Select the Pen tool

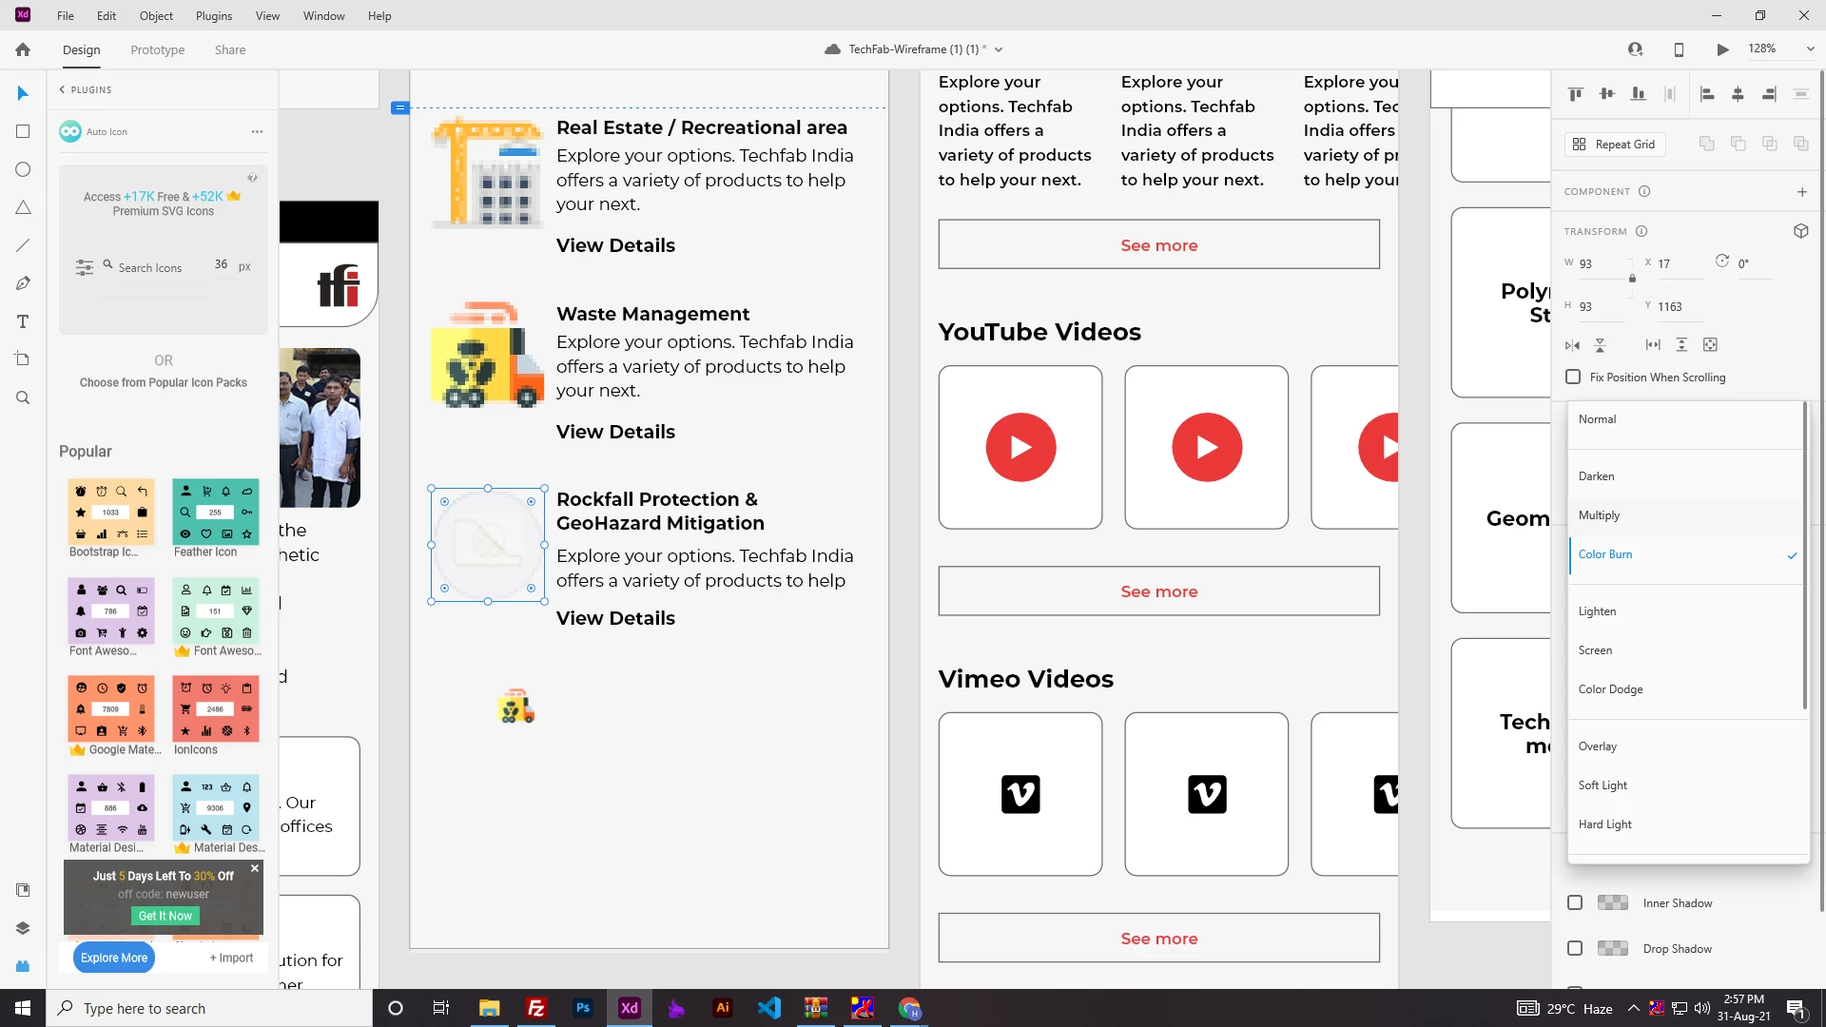23,283
